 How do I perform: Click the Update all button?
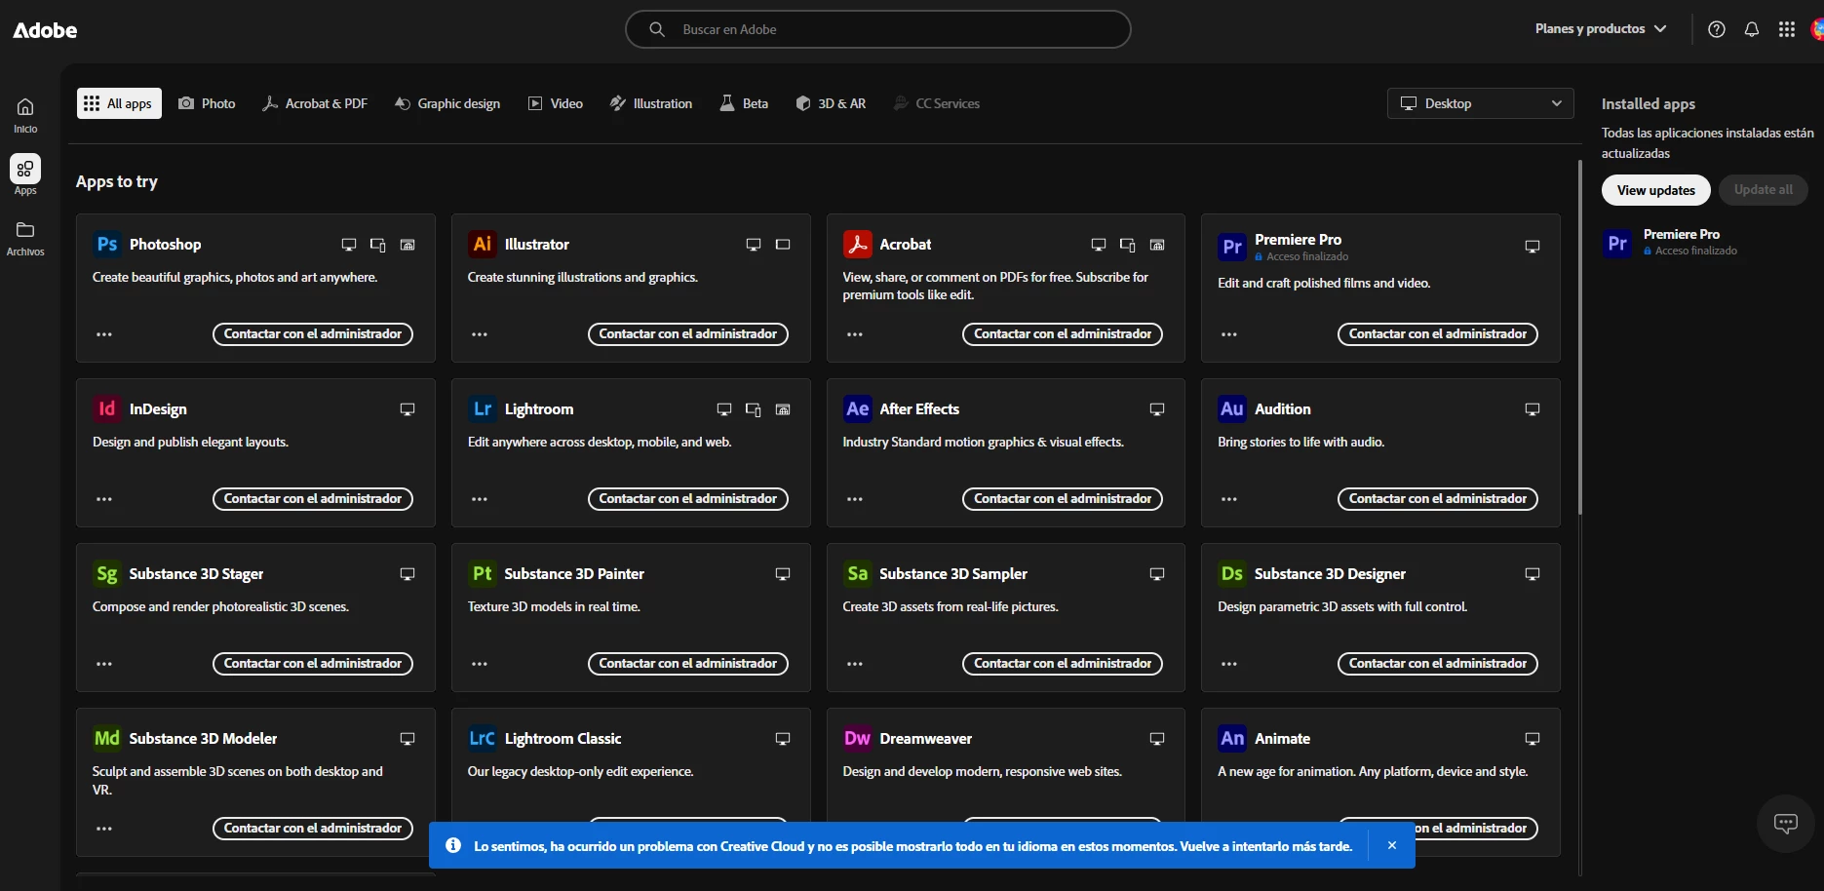pyautogui.click(x=1763, y=190)
